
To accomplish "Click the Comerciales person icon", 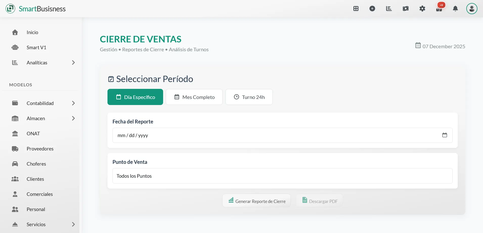I will click(15, 194).
